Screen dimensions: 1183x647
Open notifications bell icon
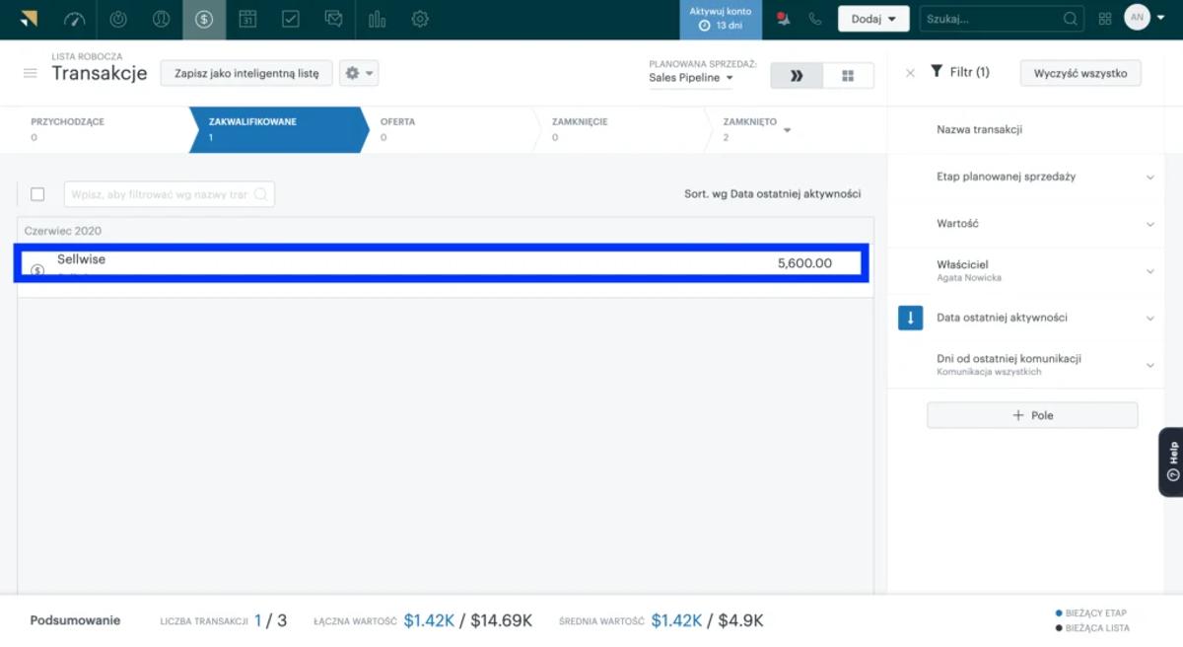(784, 19)
